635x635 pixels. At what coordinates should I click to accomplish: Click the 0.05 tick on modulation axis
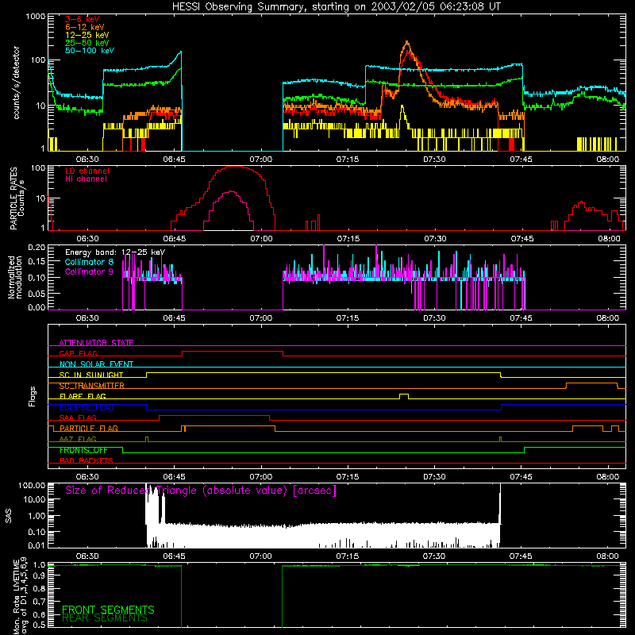point(37,293)
